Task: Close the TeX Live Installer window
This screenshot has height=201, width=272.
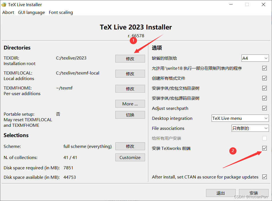Action: pyautogui.click(x=263, y=4)
